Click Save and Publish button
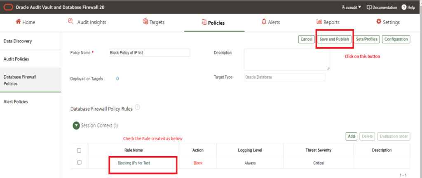This screenshot has width=422, height=178. click(x=334, y=39)
